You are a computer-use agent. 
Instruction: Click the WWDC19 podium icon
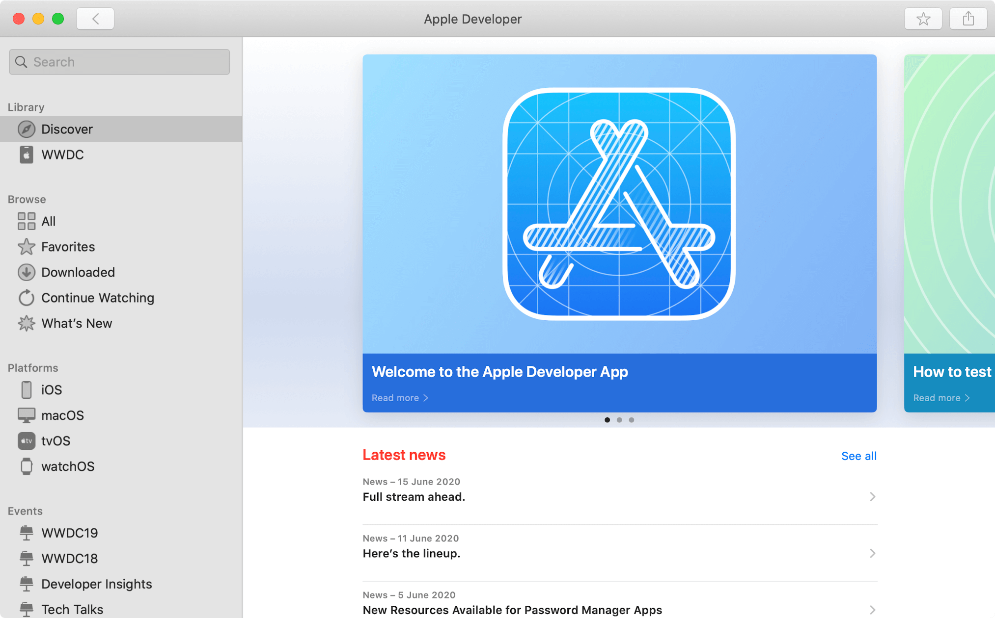click(x=27, y=533)
